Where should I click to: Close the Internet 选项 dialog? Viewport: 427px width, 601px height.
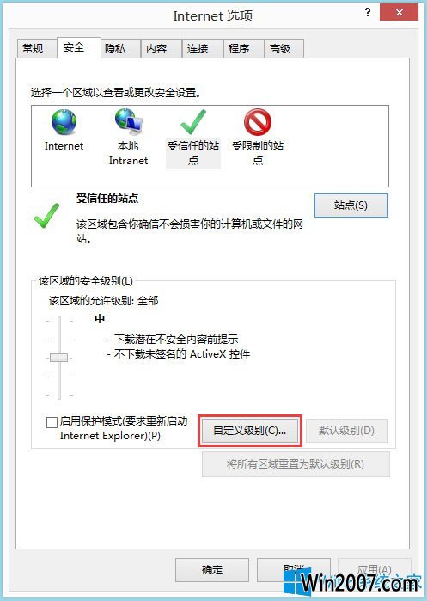[399, 13]
